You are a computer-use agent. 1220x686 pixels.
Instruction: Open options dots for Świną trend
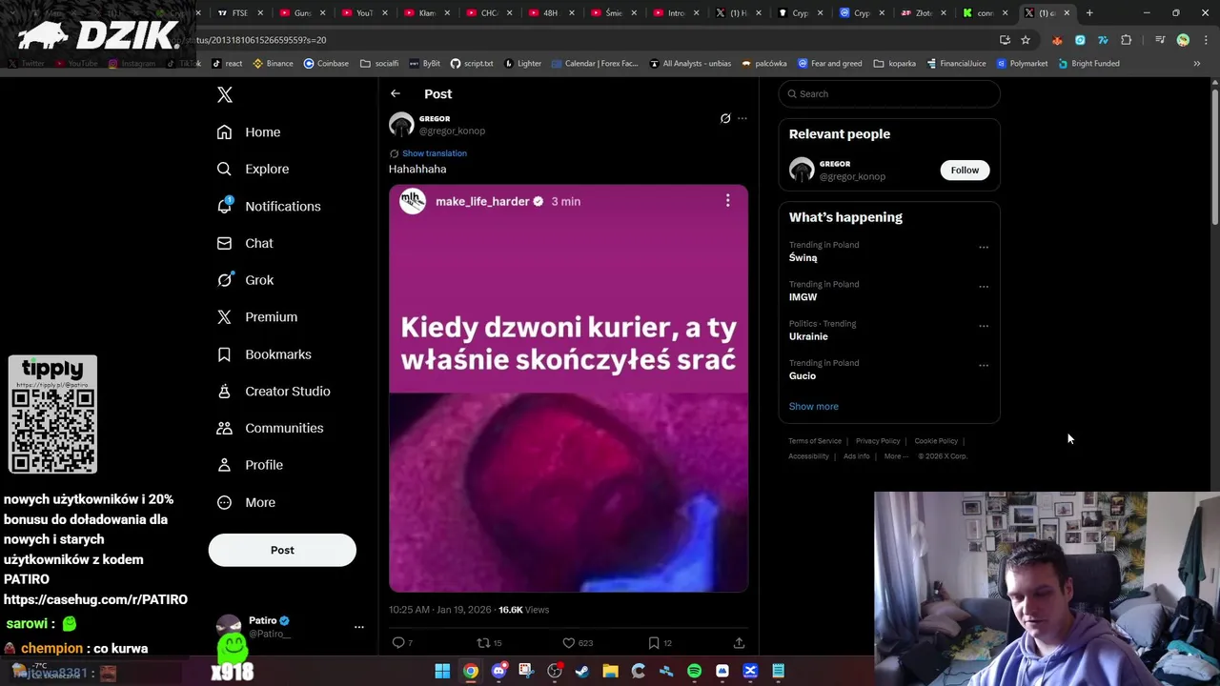tap(984, 247)
